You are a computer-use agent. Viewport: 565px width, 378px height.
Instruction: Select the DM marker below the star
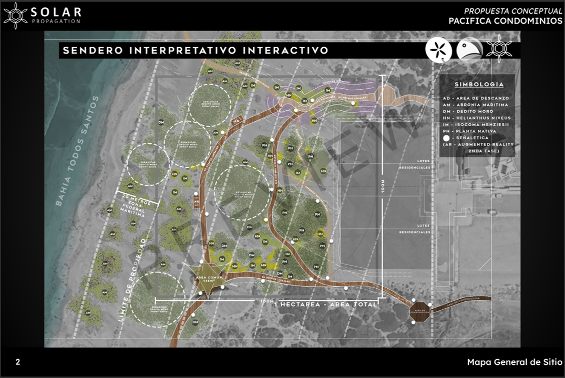click(194, 322)
